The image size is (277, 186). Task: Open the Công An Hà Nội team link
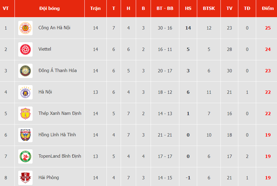pyautogui.click(x=55, y=28)
